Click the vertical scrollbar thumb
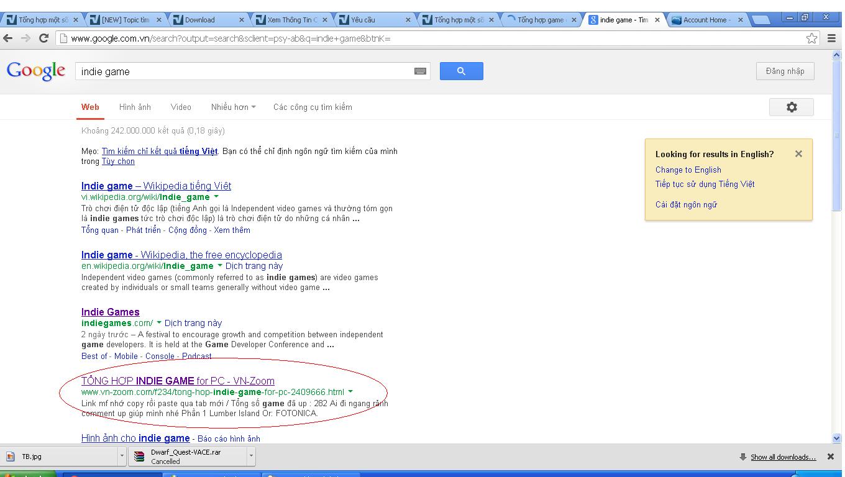The height and width of the screenshot is (477, 845). coord(836,135)
